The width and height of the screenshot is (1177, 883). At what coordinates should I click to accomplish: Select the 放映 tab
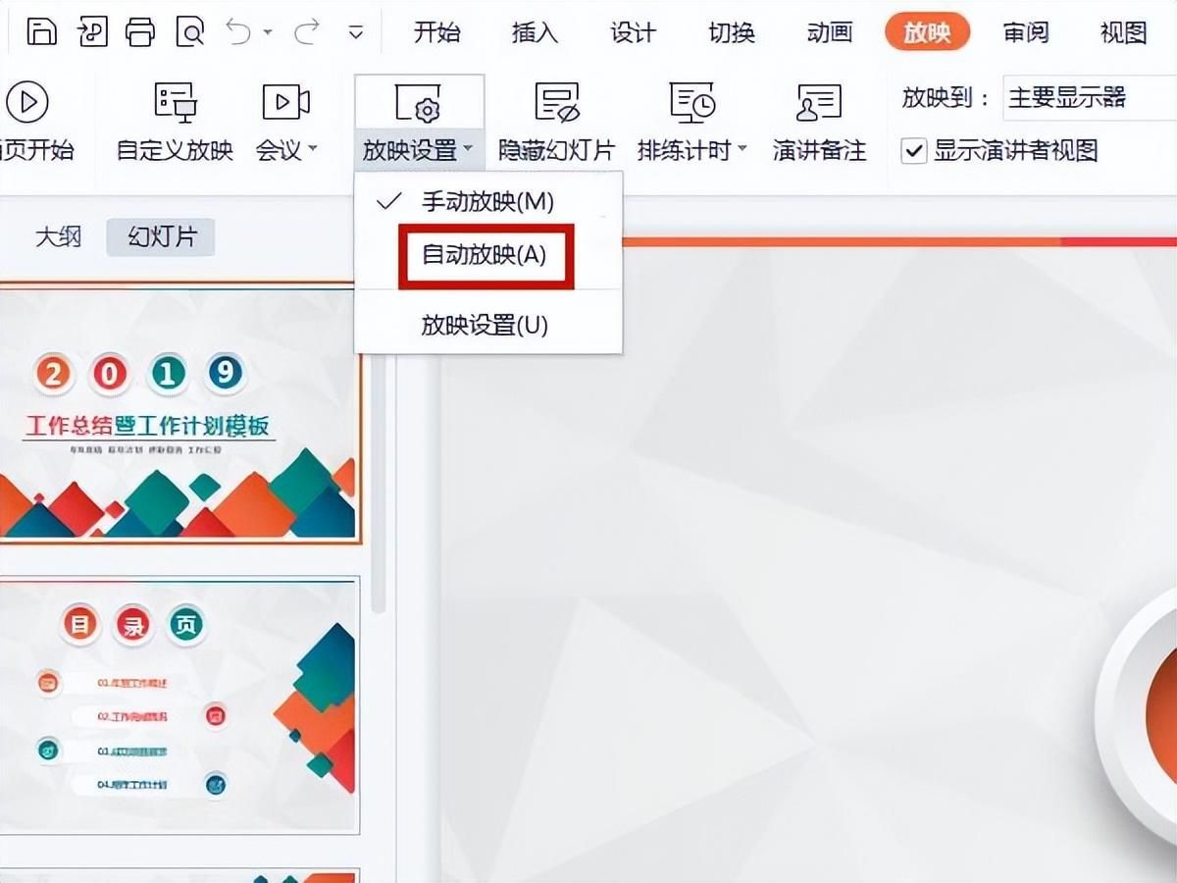point(927,32)
